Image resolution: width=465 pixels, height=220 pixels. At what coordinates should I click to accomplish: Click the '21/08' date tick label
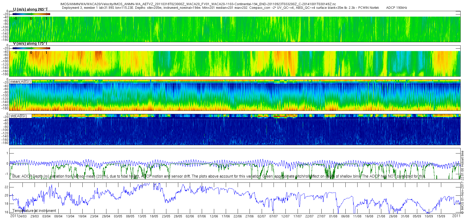click(x=381, y=216)
